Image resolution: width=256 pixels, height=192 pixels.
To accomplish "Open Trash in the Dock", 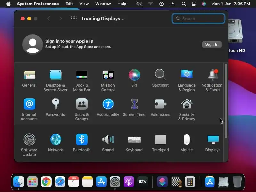I will (237, 181).
